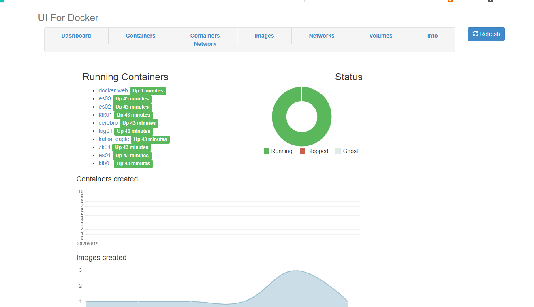Viewport: 534px width, 307px height.
Task: View the Info tab
Action: pyautogui.click(x=432, y=36)
